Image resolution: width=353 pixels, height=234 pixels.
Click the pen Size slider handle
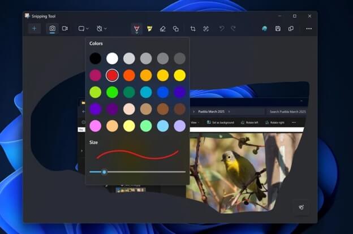pyautogui.click(x=104, y=172)
